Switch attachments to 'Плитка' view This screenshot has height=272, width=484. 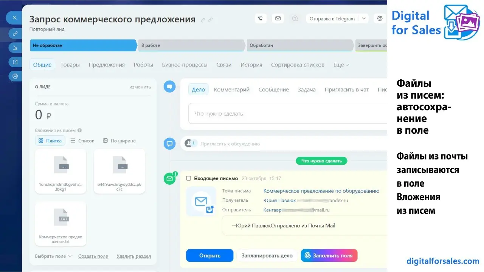(50, 141)
